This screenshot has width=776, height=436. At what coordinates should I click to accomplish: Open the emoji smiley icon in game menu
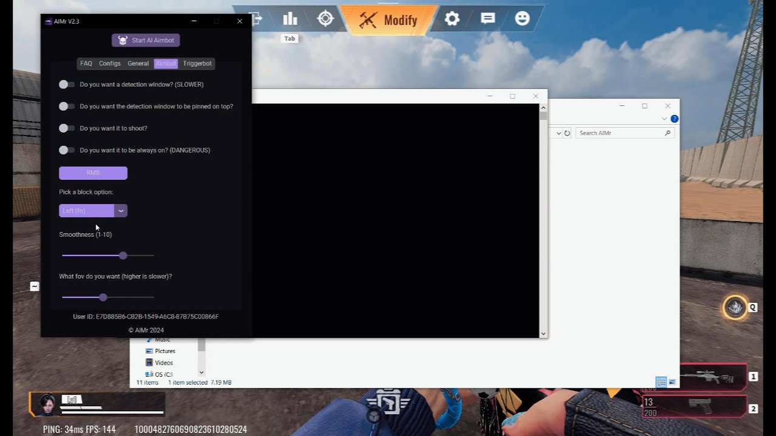pos(522,19)
